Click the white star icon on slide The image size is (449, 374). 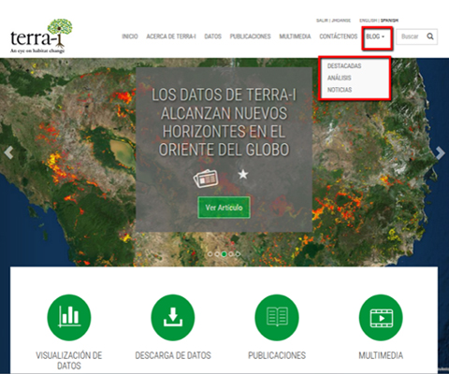[x=243, y=174]
